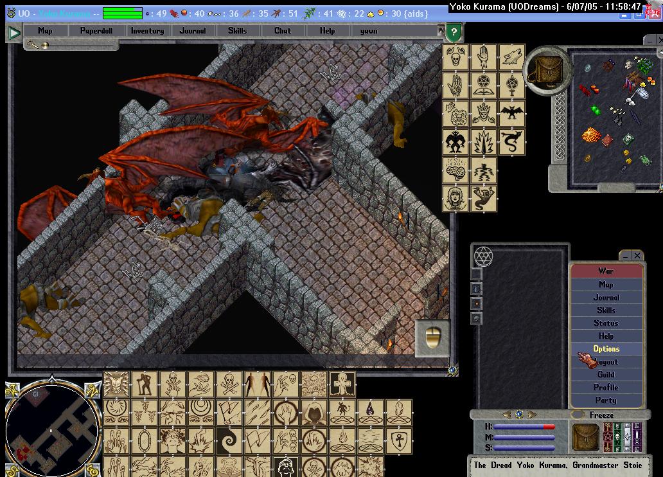Cast the skull with winged hands spell
The height and width of the screenshot is (477, 663).
pyautogui.click(x=455, y=57)
